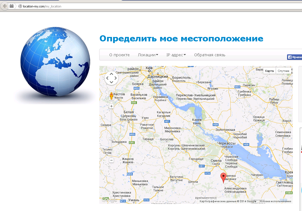Click the 'Мироновка' town label
302x211 pixels.
(x=172, y=128)
